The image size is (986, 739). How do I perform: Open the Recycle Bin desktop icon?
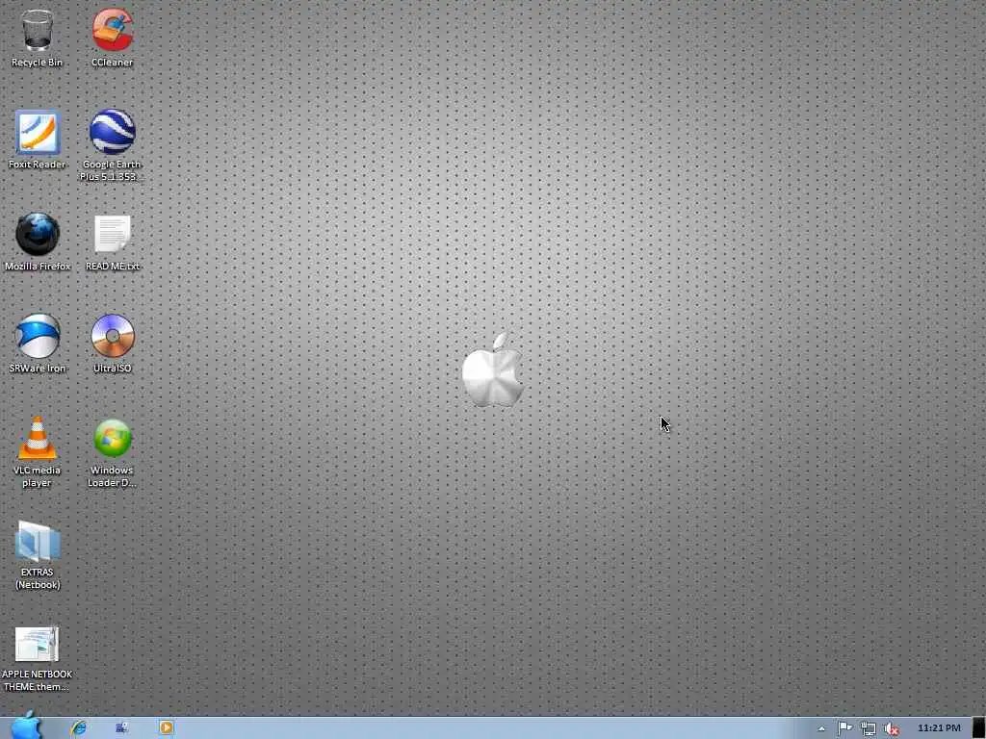[x=38, y=38]
